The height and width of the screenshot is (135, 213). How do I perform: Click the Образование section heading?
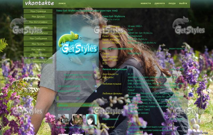(110, 119)
